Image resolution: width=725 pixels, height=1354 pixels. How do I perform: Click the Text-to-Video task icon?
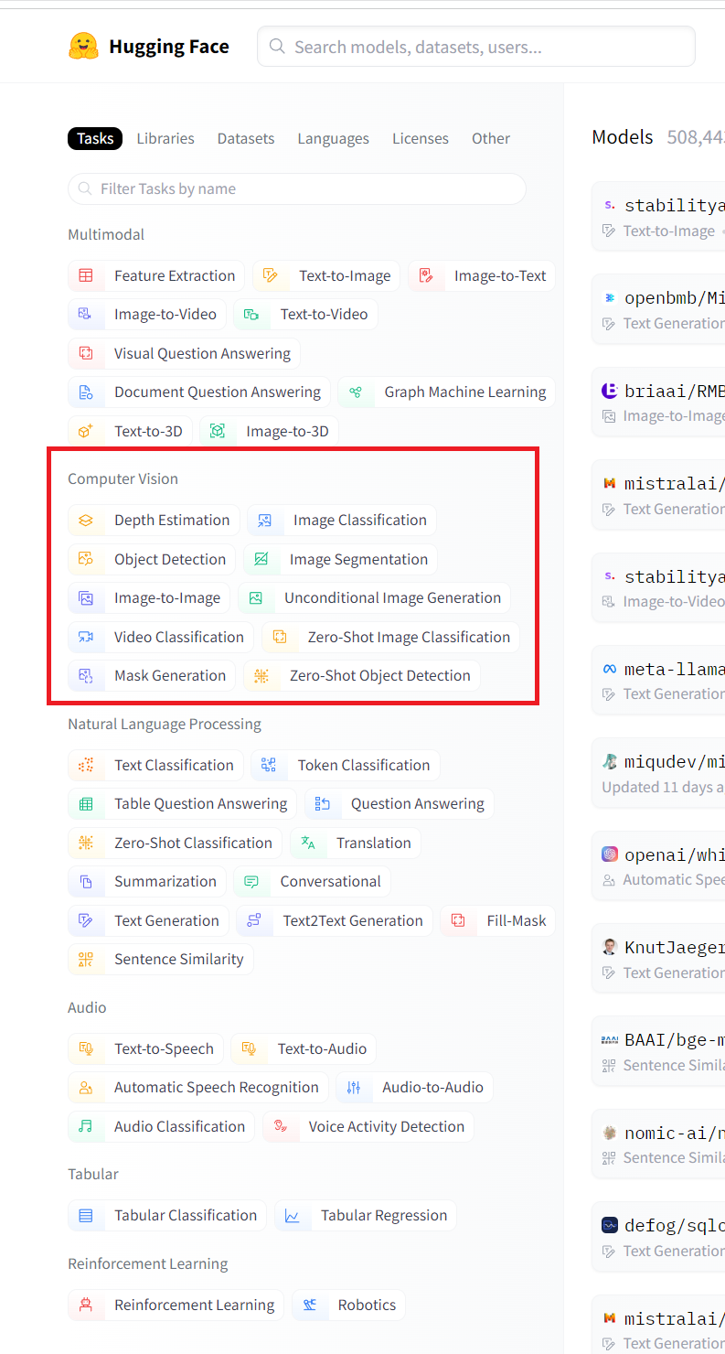click(x=251, y=314)
